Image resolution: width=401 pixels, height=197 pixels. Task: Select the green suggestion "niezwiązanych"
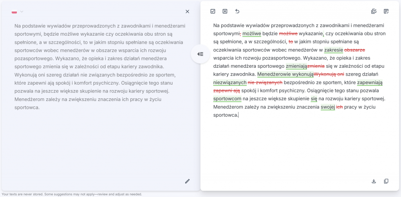[230, 82]
